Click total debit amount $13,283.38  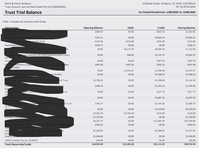[x=128, y=144]
